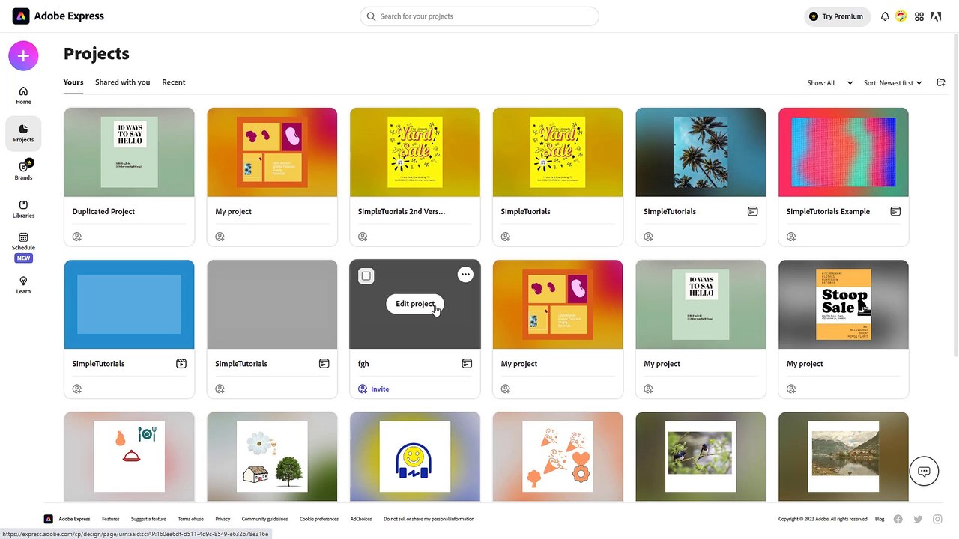Open the notifications bell

885,16
